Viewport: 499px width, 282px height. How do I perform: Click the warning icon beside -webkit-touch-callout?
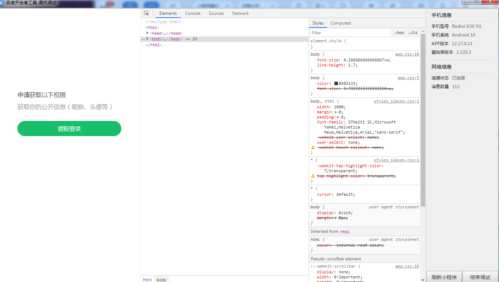coord(313,147)
